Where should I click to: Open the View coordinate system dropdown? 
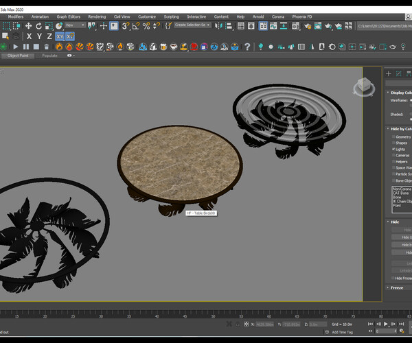(x=74, y=25)
